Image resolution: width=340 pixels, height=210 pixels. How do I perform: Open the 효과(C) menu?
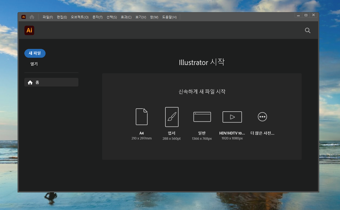[x=126, y=17]
